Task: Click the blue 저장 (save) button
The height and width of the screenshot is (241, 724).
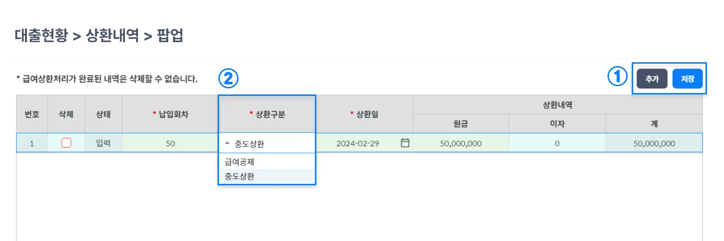Action: (687, 79)
